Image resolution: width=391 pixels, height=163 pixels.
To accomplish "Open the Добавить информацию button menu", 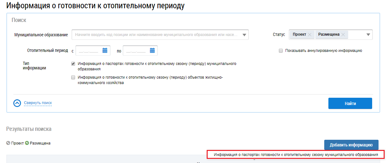I will (x=351, y=145).
